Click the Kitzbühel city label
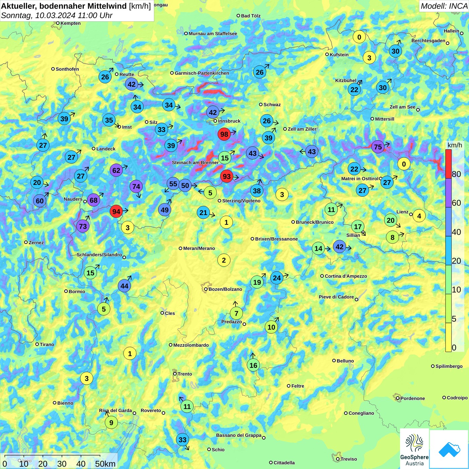Screen dimensions: 469x469 (346, 80)
